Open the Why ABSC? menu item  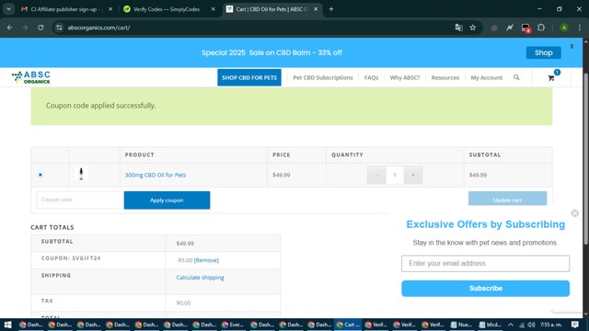(405, 77)
